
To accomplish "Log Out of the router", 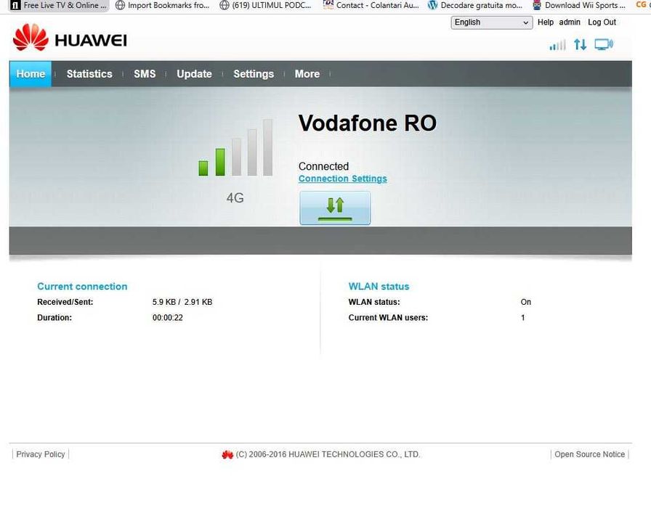I will (602, 22).
